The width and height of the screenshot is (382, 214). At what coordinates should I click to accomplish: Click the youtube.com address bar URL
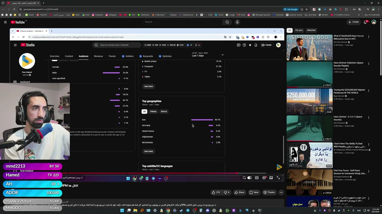point(41,9)
